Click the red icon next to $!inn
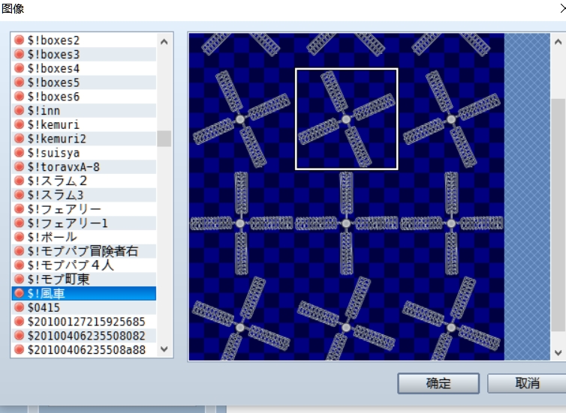This screenshot has width=566, height=413. [19, 110]
